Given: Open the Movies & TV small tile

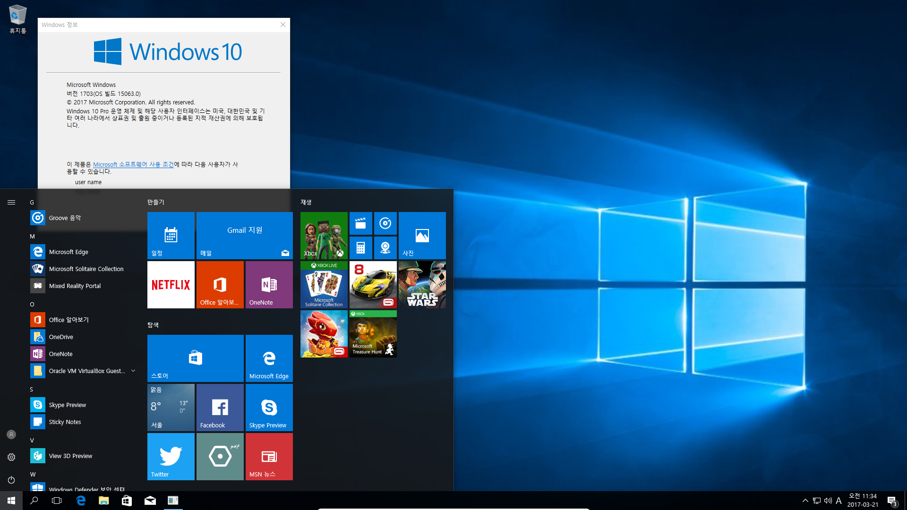Looking at the screenshot, I should (361, 223).
